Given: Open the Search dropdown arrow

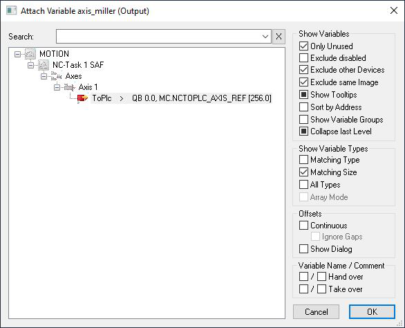Looking at the screenshot, I should tap(265, 37).
